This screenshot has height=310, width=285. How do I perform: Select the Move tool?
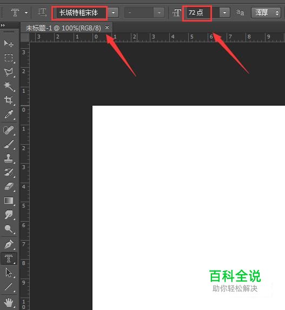point(9,43)
